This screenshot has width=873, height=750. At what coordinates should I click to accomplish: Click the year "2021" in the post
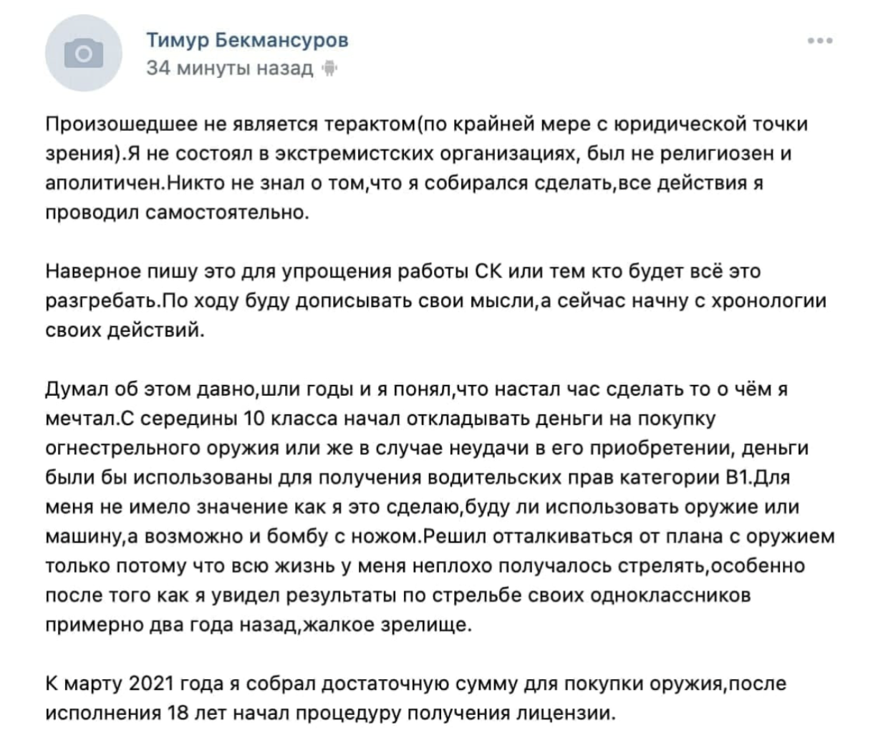[x=151, y=683]
